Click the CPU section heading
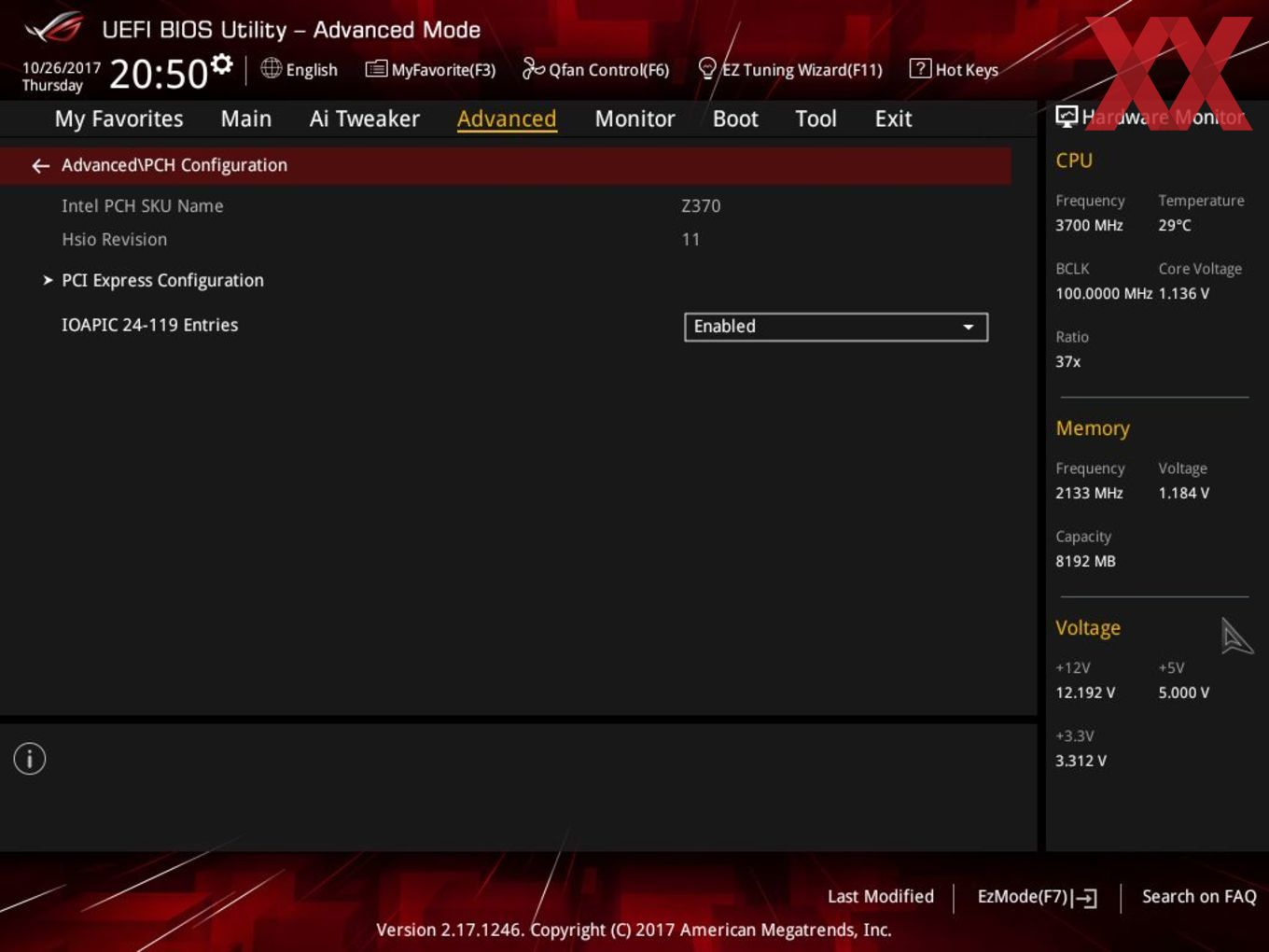The width and height of the screenshot is (1269, 952). click(x=1074, y=161)
